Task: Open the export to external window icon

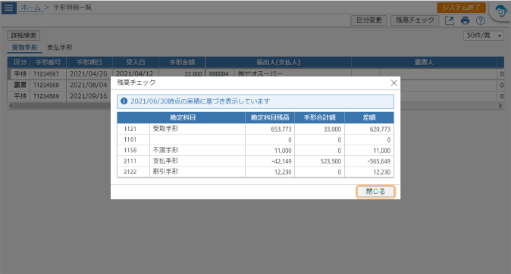Action: pos(450,20)
